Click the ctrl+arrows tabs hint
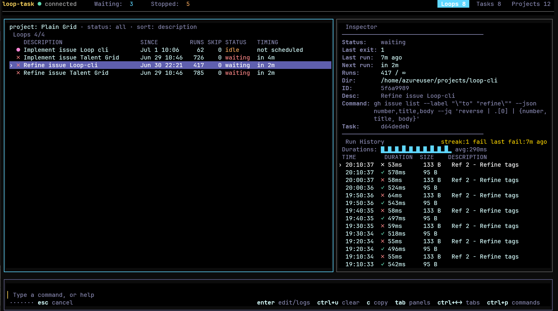This screenshot has height=311, width=558. 458,302
